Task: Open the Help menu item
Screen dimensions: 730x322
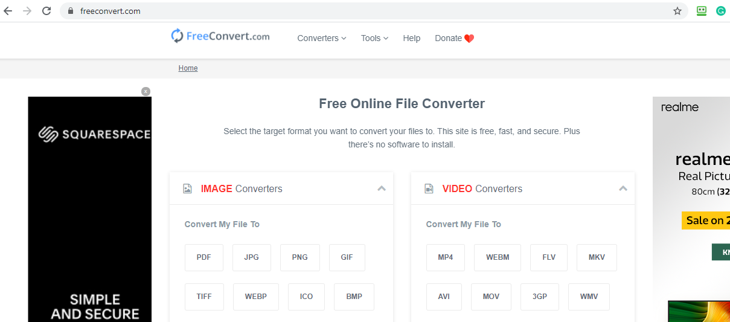Action: coord(411,38)
